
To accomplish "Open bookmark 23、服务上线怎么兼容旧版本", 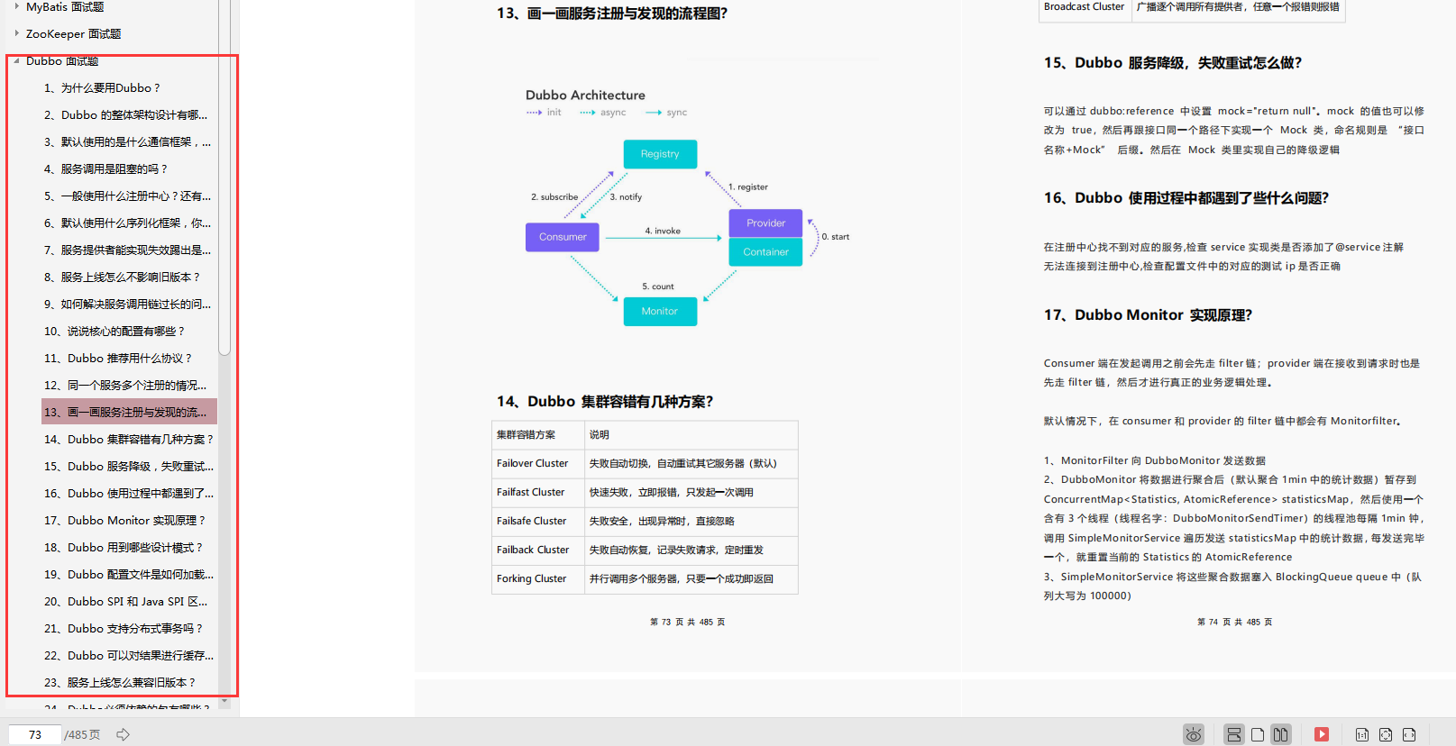I will click(120, 682).
